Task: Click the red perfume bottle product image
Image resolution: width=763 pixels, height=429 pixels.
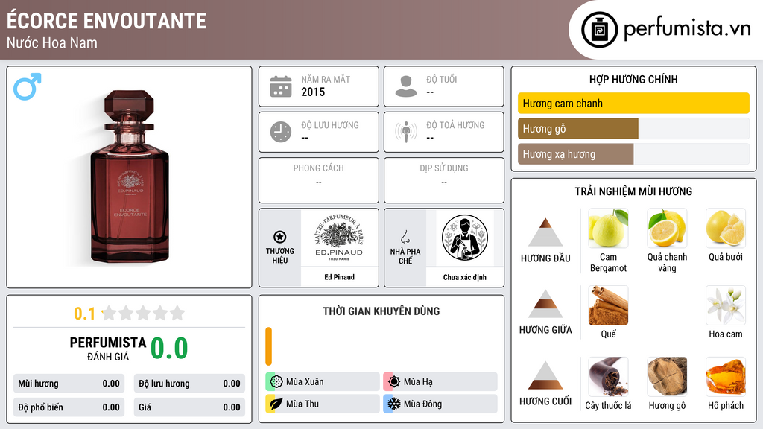Action: pos(130,177)
